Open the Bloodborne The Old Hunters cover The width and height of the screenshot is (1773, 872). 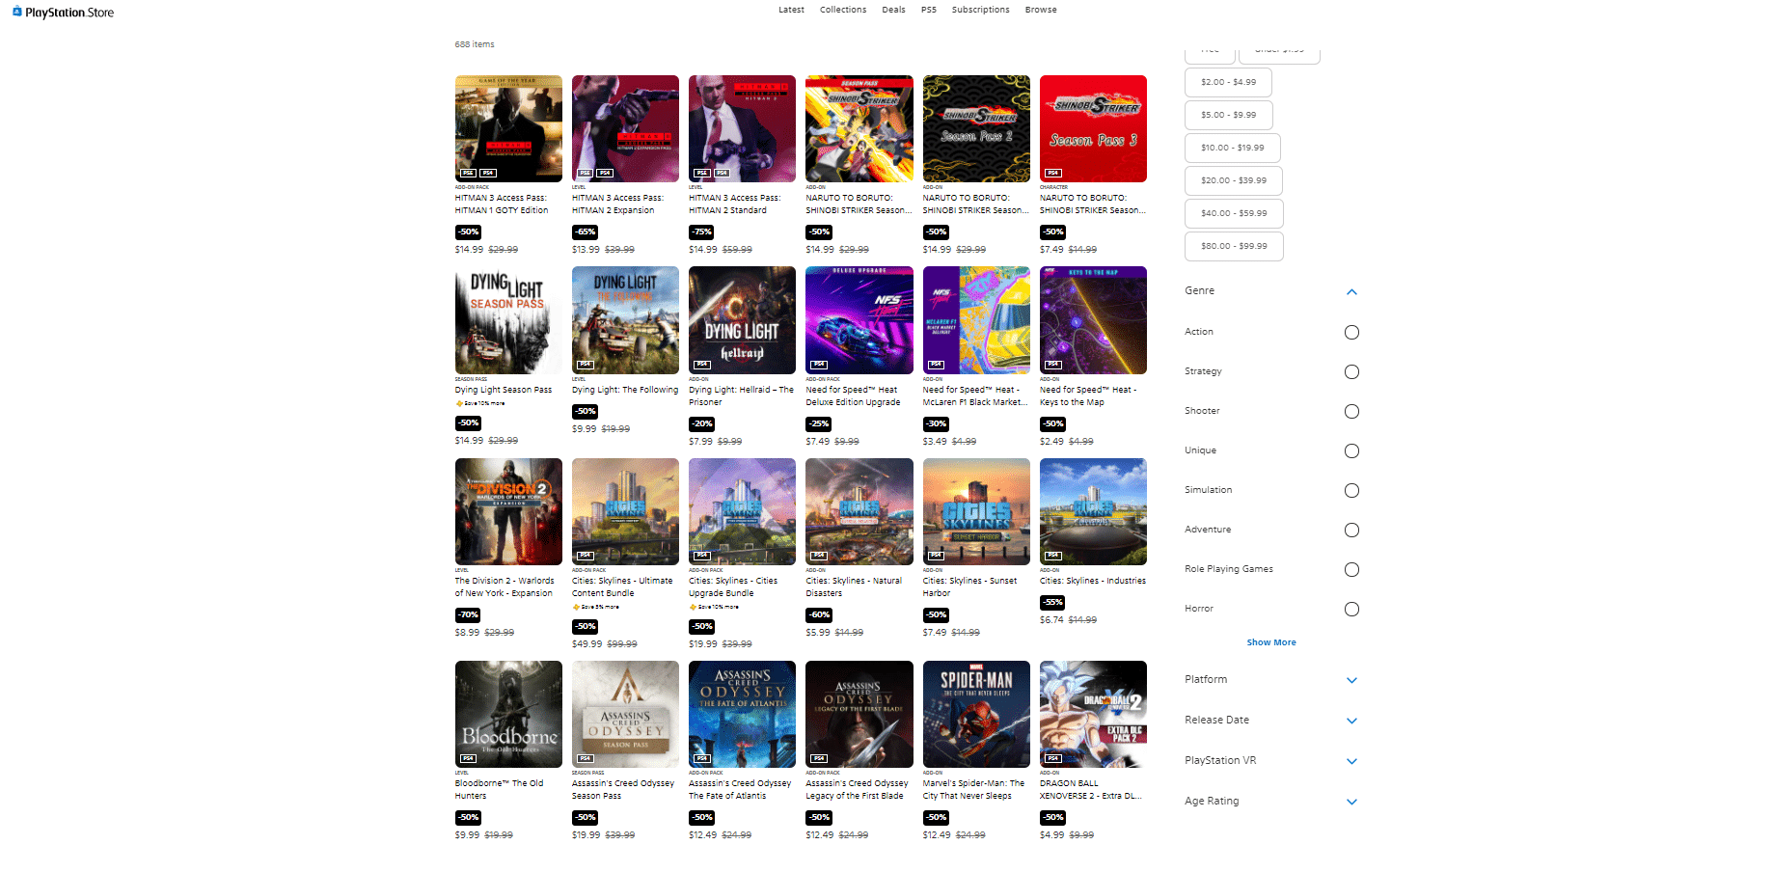[508, 714]
